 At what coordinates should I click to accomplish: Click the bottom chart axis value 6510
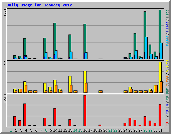(5, 98)
